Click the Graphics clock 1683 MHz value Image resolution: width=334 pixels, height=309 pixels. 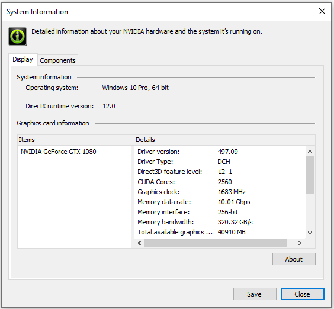pos(232,192)
